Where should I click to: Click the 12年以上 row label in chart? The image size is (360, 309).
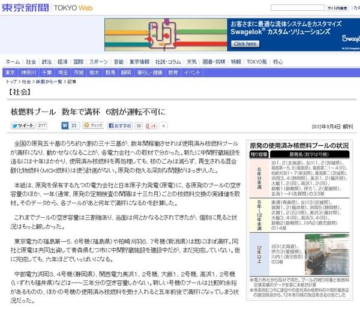pos(259,254)
